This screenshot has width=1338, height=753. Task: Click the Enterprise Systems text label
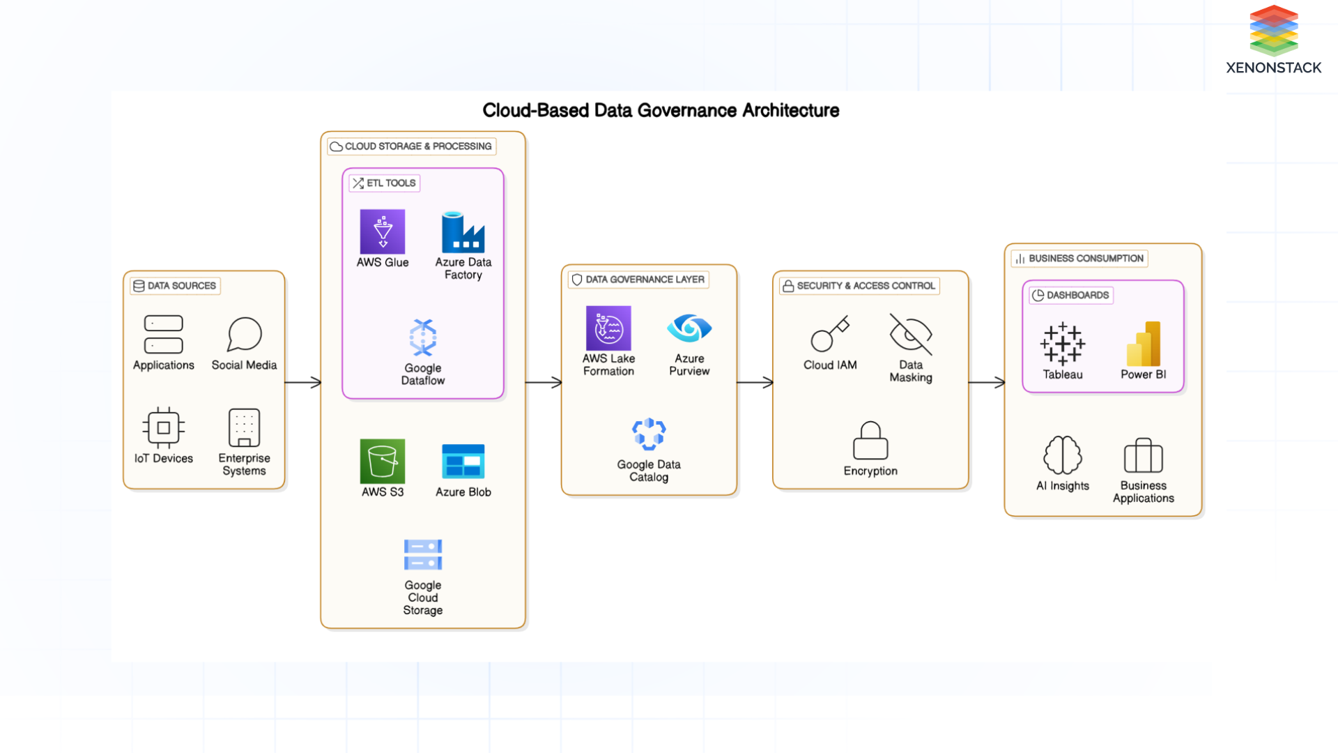[x=244, y=464]
